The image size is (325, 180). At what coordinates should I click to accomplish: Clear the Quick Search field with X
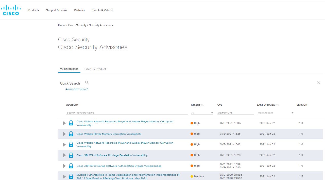point(319,83)
